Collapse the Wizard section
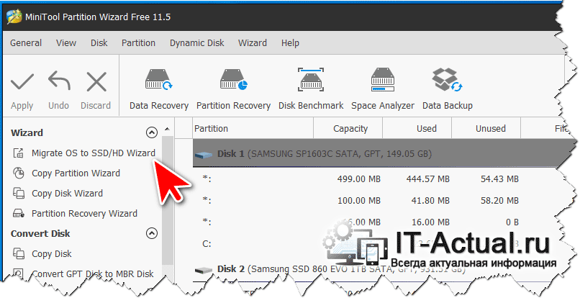This screenshot has width=580, height=298. [x=152, y=132]
